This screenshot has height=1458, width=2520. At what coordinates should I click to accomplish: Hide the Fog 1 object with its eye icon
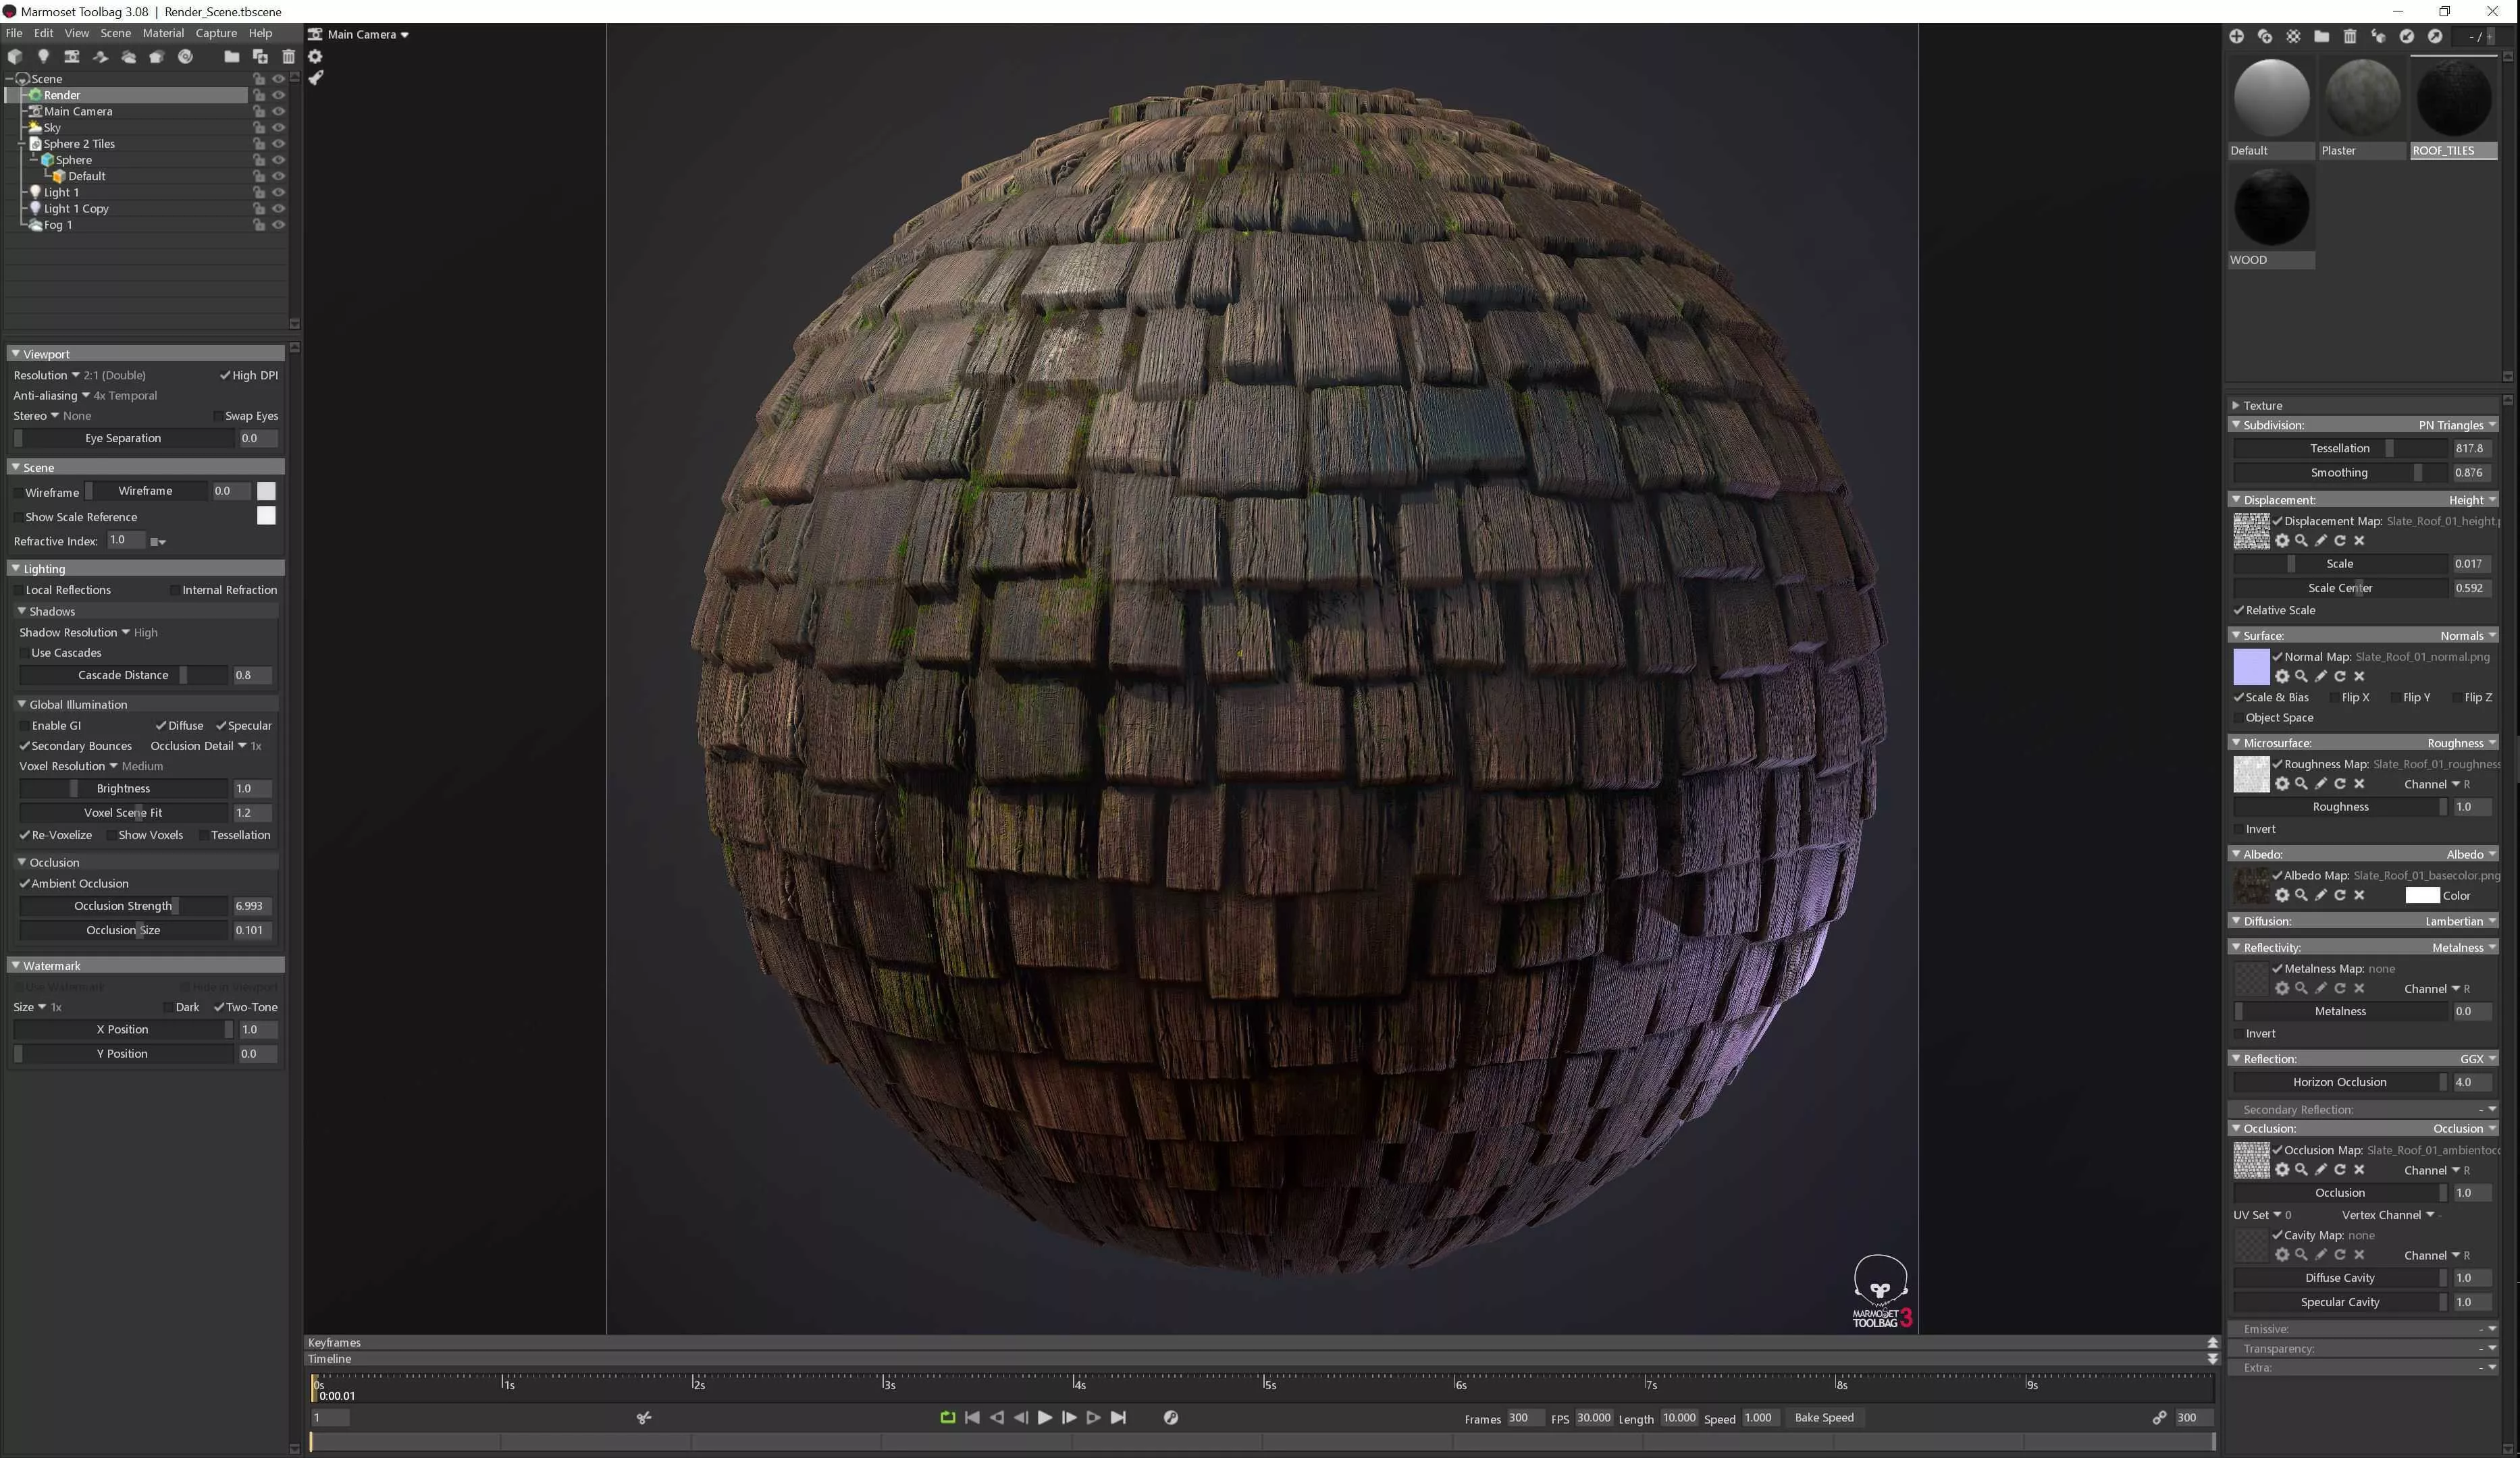(279, 225)
